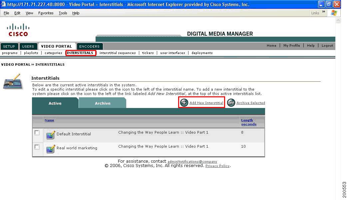
Task: Click the Logout link
Action: click(327, 45)
